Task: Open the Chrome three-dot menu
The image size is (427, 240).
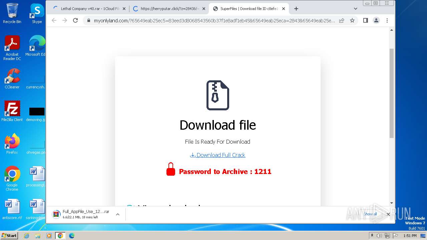Action: [387, 20]
